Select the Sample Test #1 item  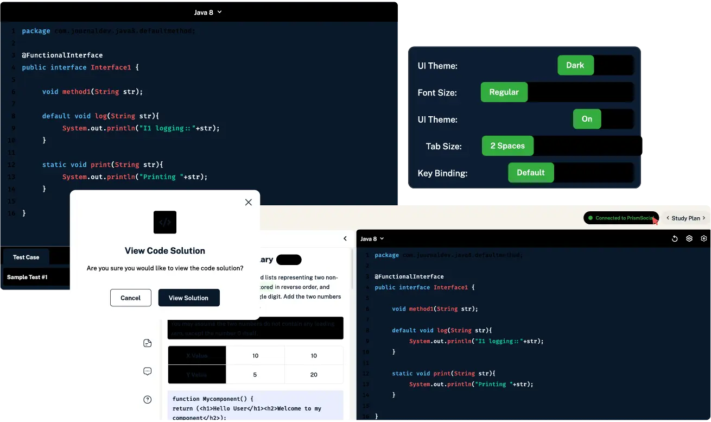(27, 277)
